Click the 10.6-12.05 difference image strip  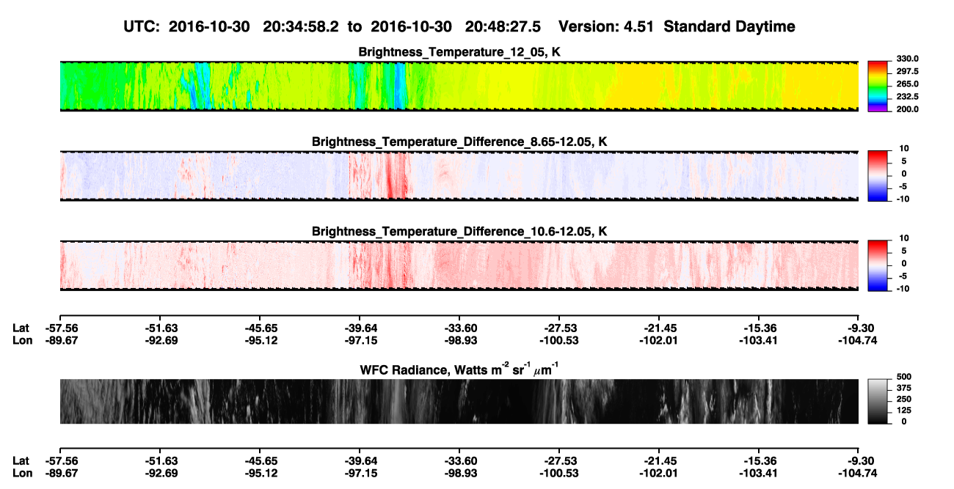click(x=459, y=265)
